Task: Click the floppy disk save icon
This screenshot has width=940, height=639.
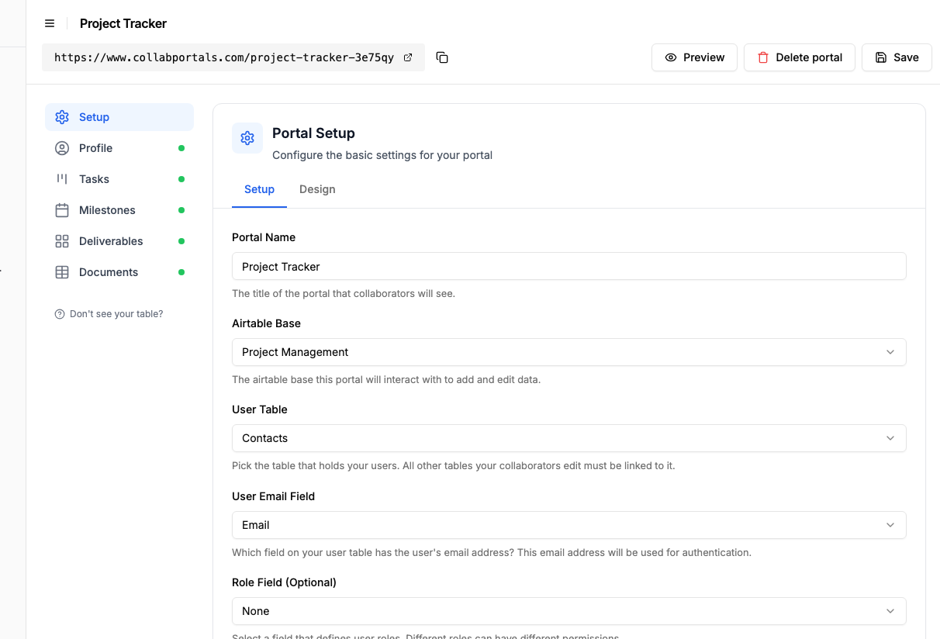Action: coord(881,57)
